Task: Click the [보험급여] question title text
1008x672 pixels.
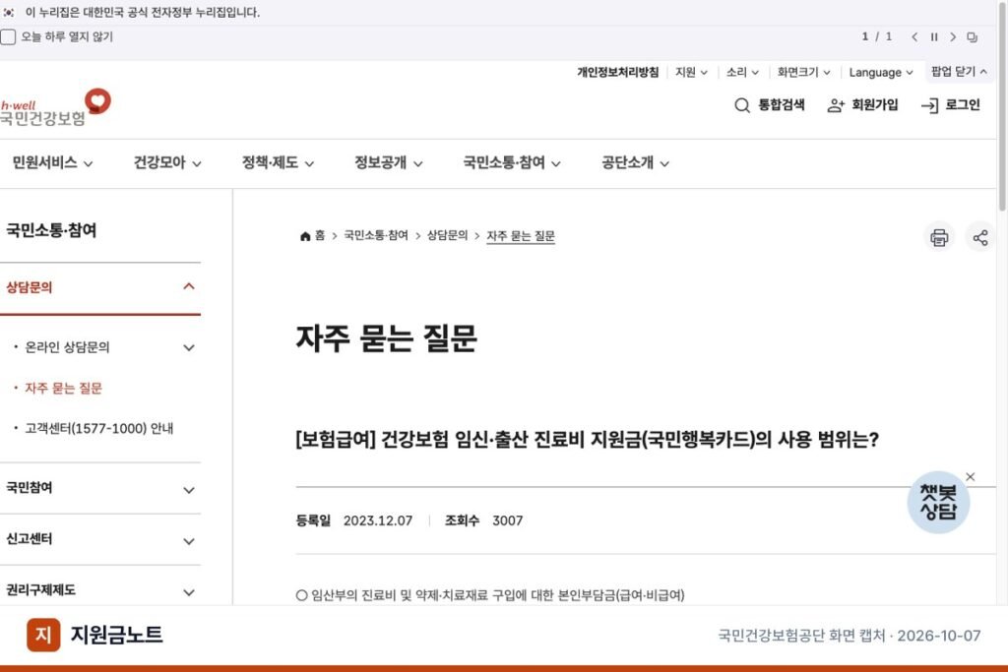Action: [x=587, y=440]
